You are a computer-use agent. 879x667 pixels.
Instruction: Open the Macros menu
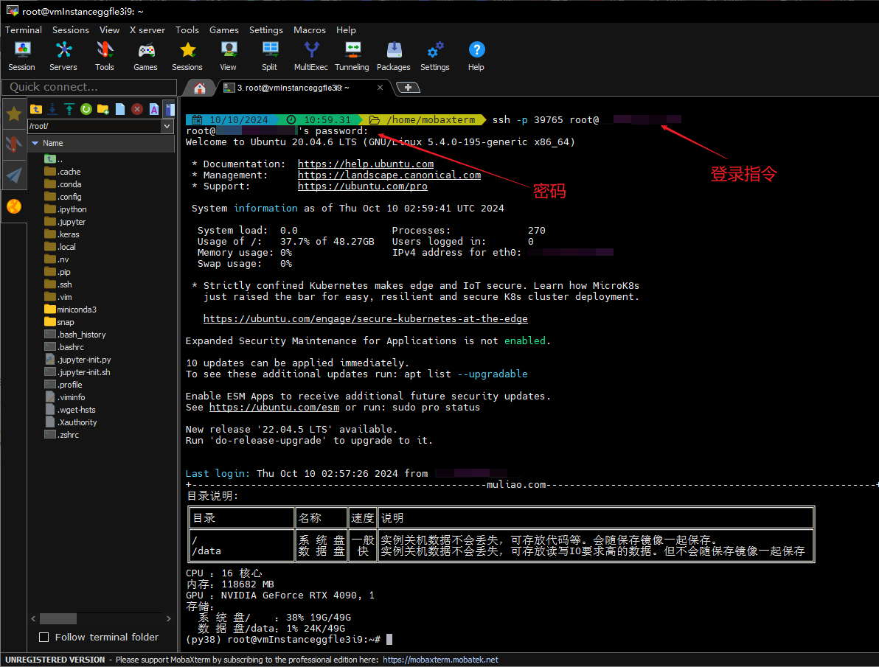click(309, 30)
